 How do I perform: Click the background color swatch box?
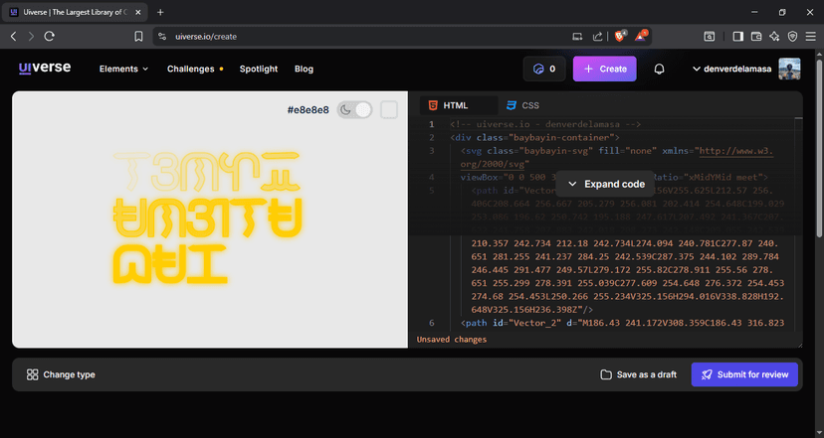[389, 109]
